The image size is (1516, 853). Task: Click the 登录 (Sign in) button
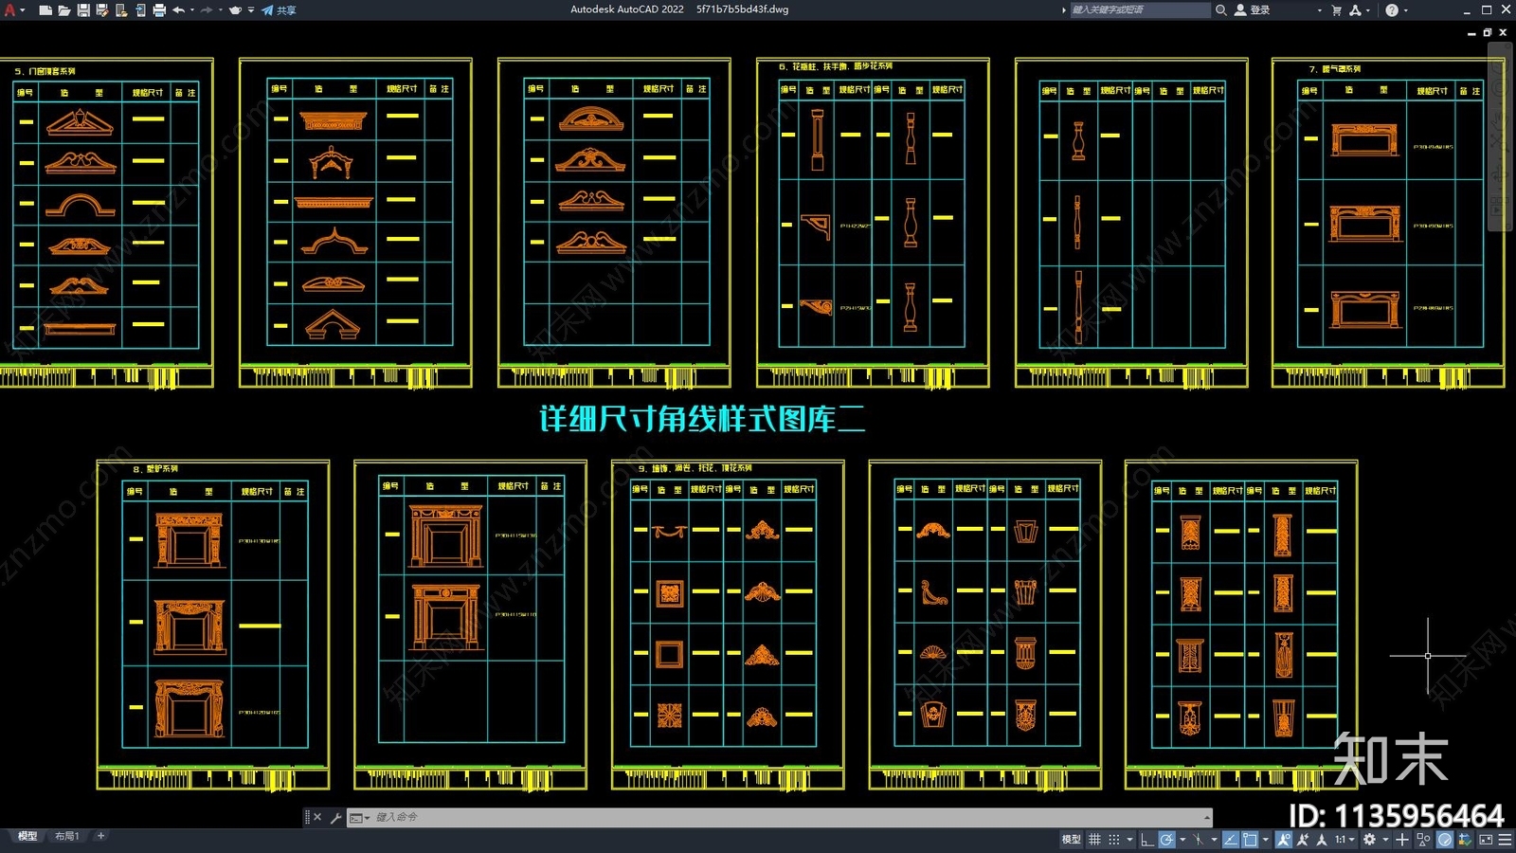click(1252, 10)
